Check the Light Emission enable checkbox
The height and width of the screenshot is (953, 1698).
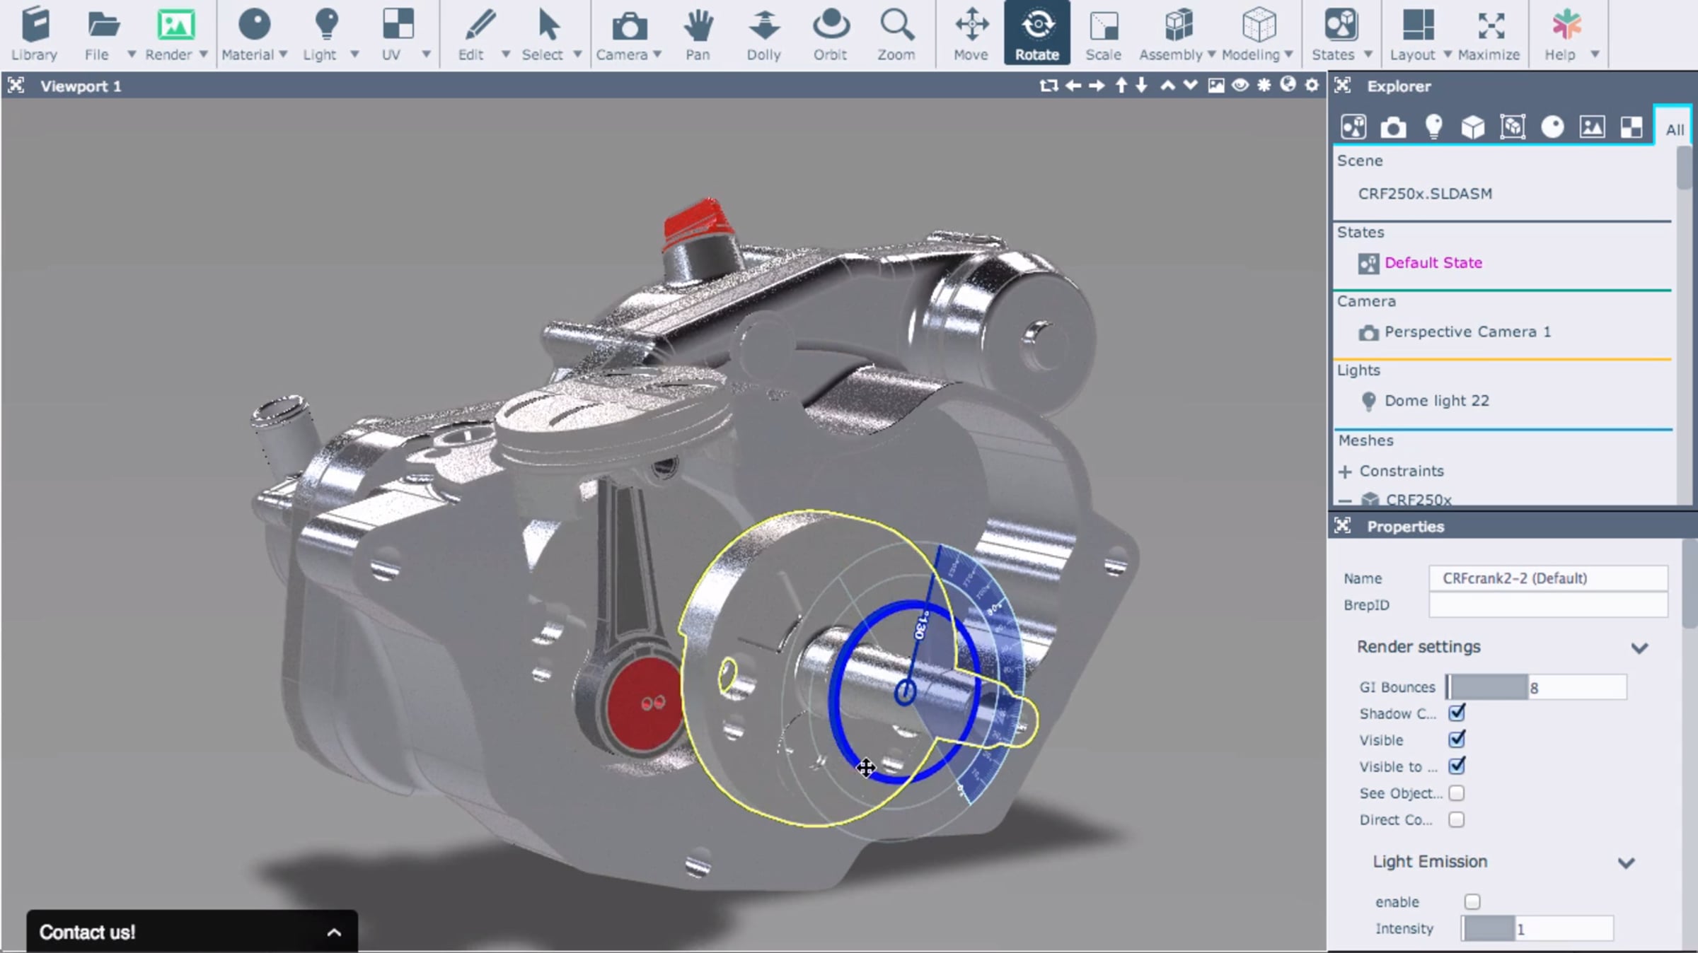(x=1472, y=901)
